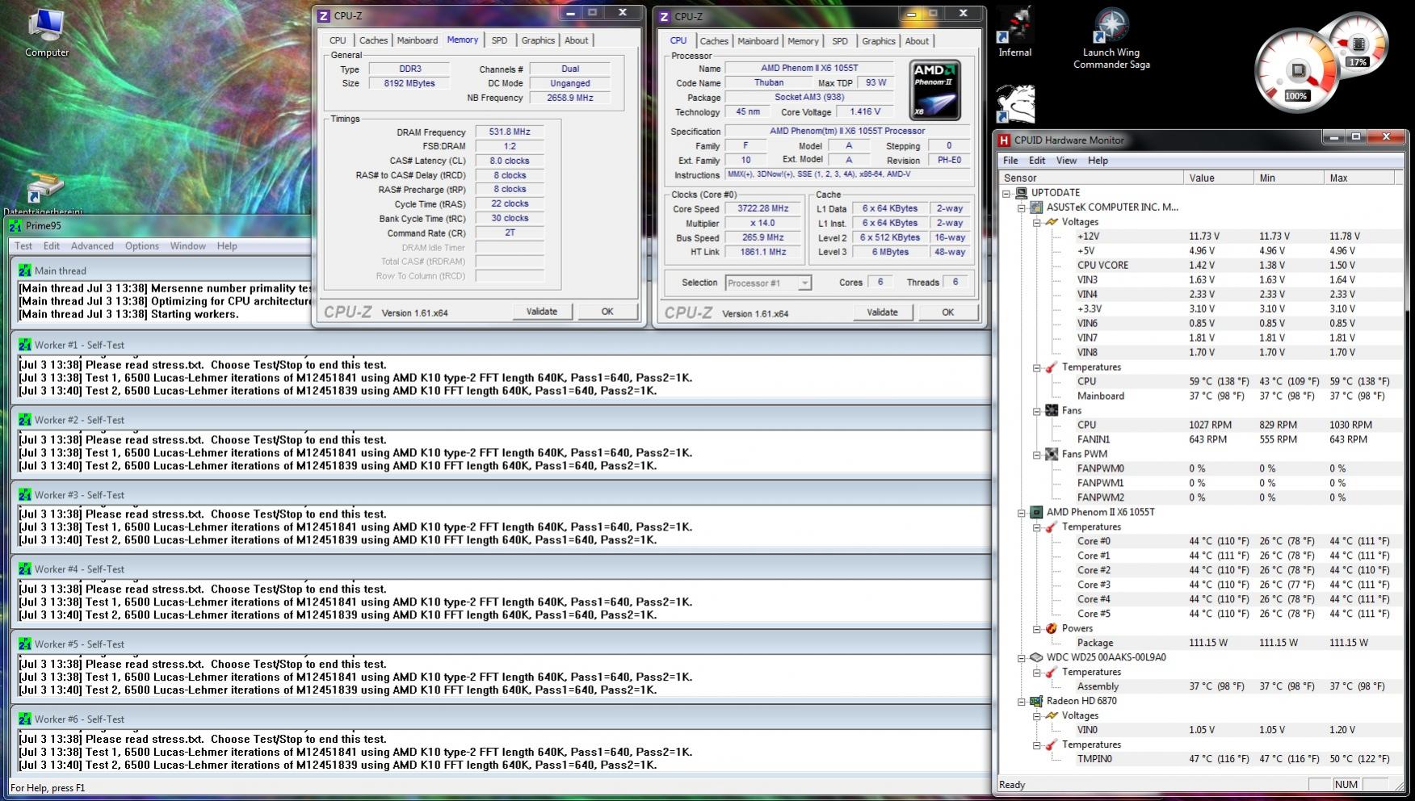1415x801 pixels.
Task: Open the SPD tab in the CPU-Z Memory window
Action: [500, 40]
